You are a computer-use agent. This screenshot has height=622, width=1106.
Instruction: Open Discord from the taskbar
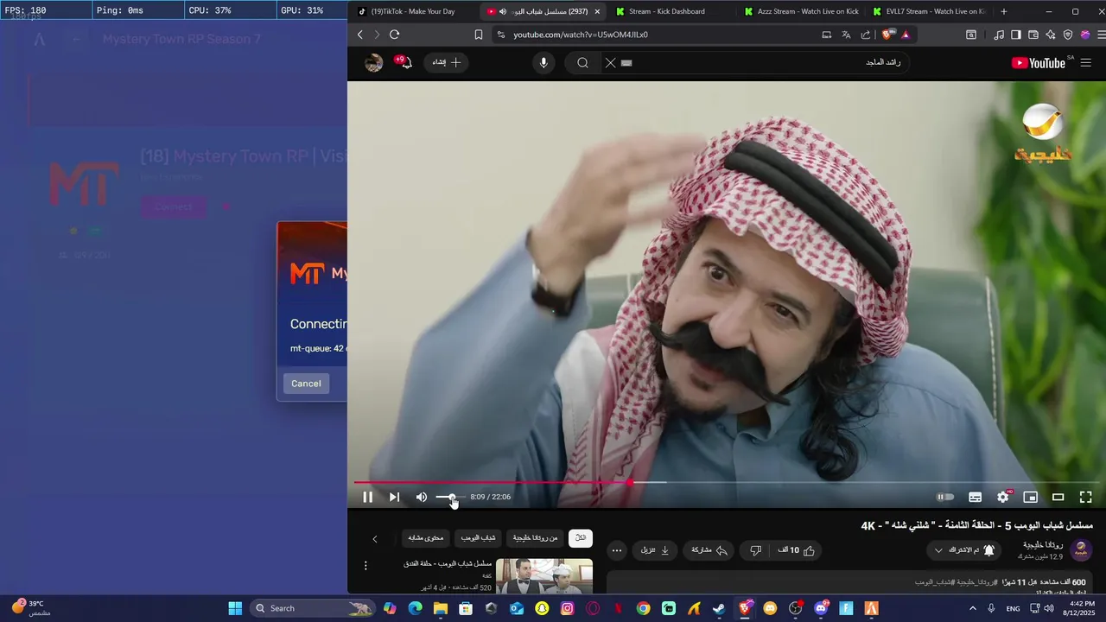click(821, 608)
